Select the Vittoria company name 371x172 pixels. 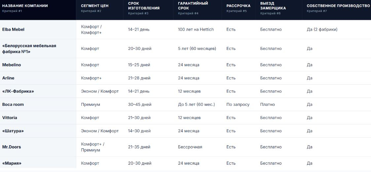click(x=10, y=118)
